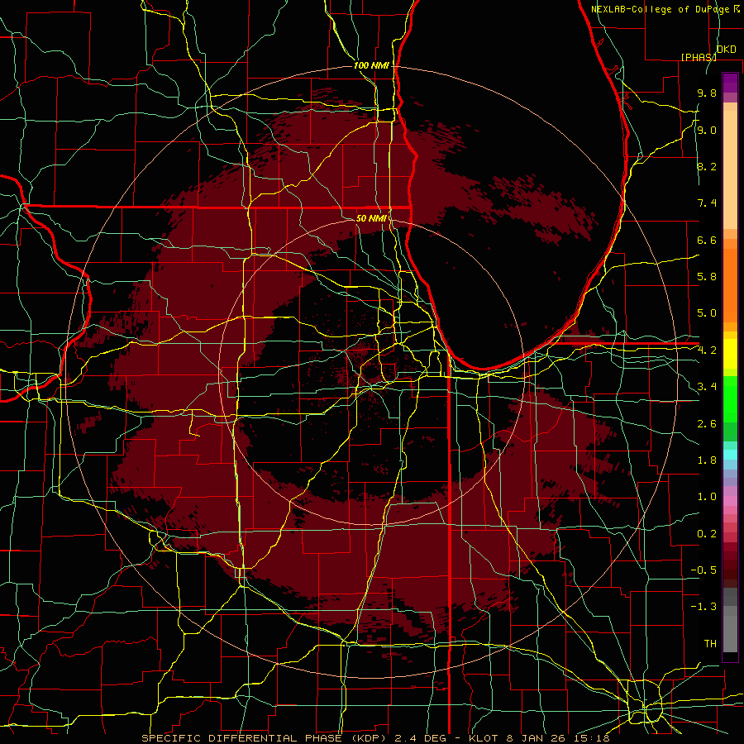Click the NEXLAB-College of DuPage credit text
744x744 pixels.
pyautogui.click(x=661, y=9)
